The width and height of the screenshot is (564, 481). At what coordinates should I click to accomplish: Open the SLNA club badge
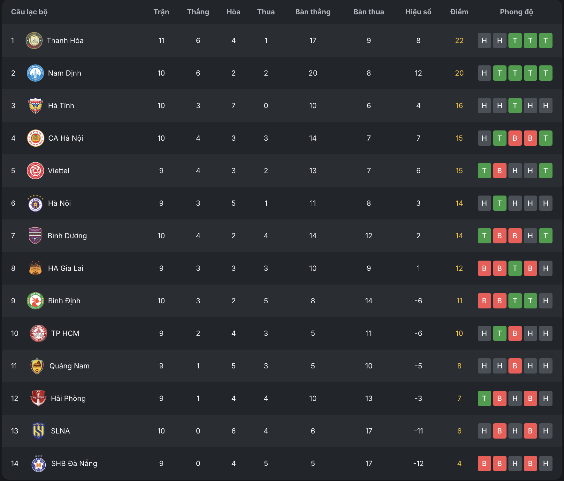38,431
